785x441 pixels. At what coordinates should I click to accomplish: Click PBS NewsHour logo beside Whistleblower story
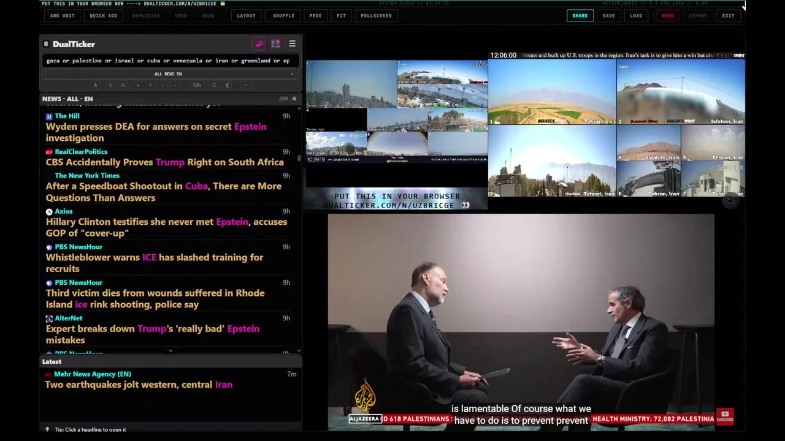point(49,247)
